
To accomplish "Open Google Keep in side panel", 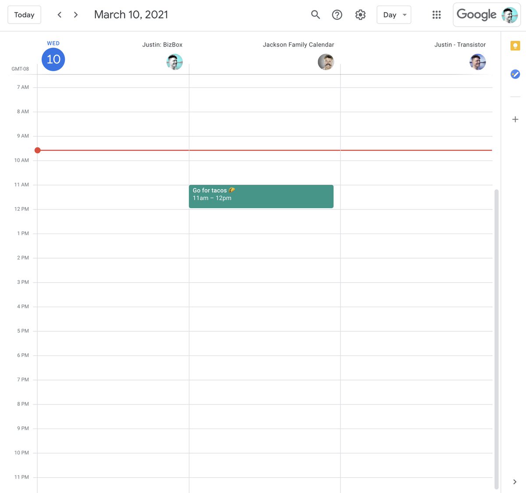I will 515,46.
